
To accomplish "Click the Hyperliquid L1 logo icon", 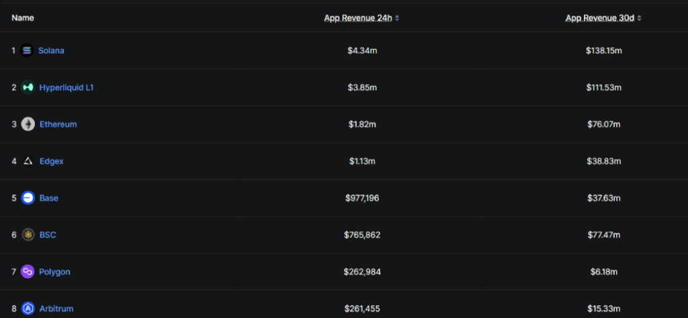I will (28, 87).
